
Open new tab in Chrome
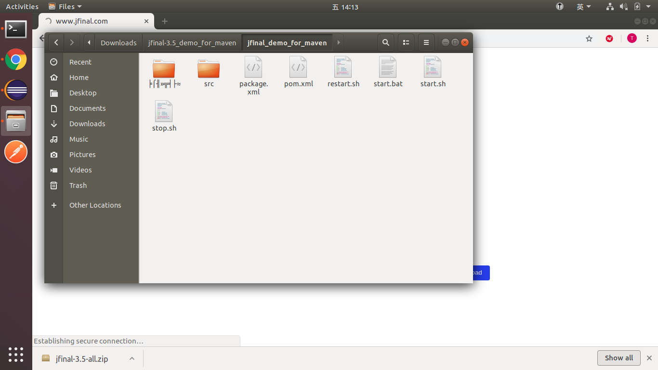[165, 21]
